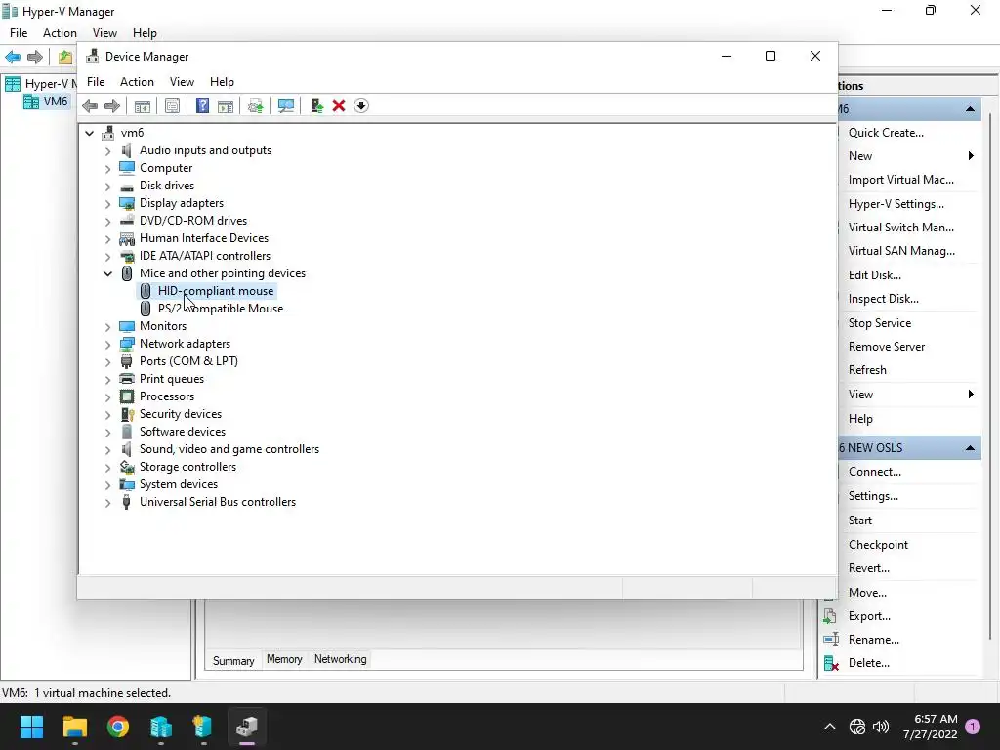Collapse Mice and other pointing devices

click(x=107, y=273)
